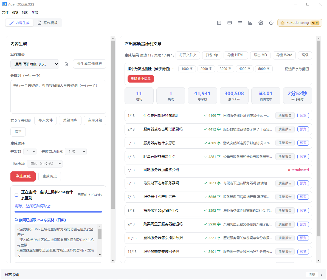The image size is (327, 280).
Task: Click the 日志 (26) log label
Action: pyautogui.click(x=12, y=275)
